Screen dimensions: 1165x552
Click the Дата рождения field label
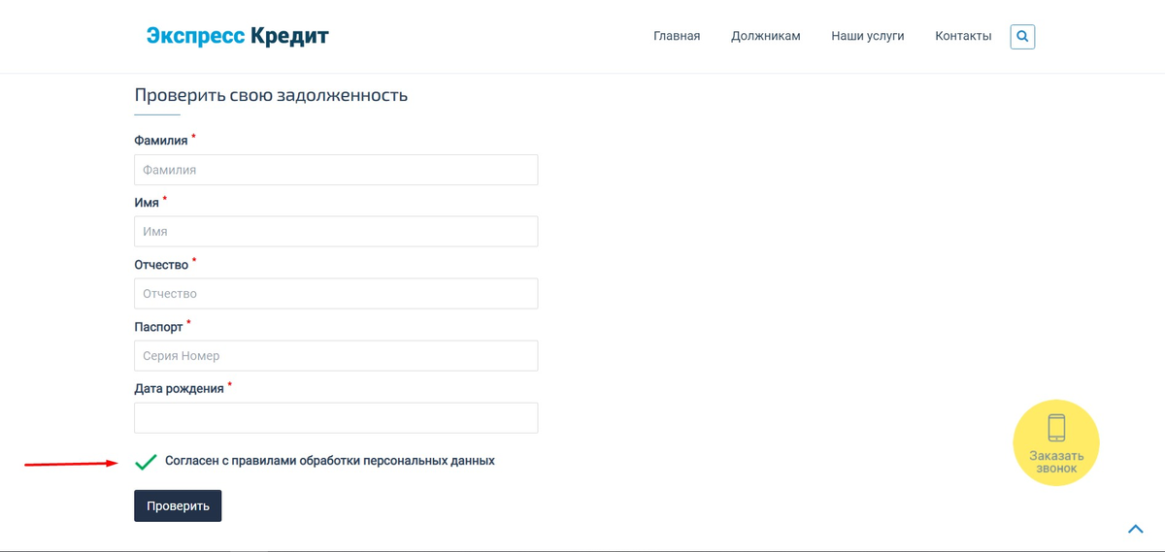coord(179,390)
